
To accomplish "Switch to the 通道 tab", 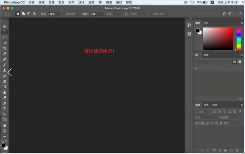I will tap(206, 105).
